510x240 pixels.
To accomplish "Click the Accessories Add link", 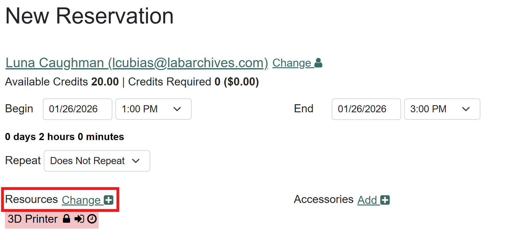I will tap(367, 200).
